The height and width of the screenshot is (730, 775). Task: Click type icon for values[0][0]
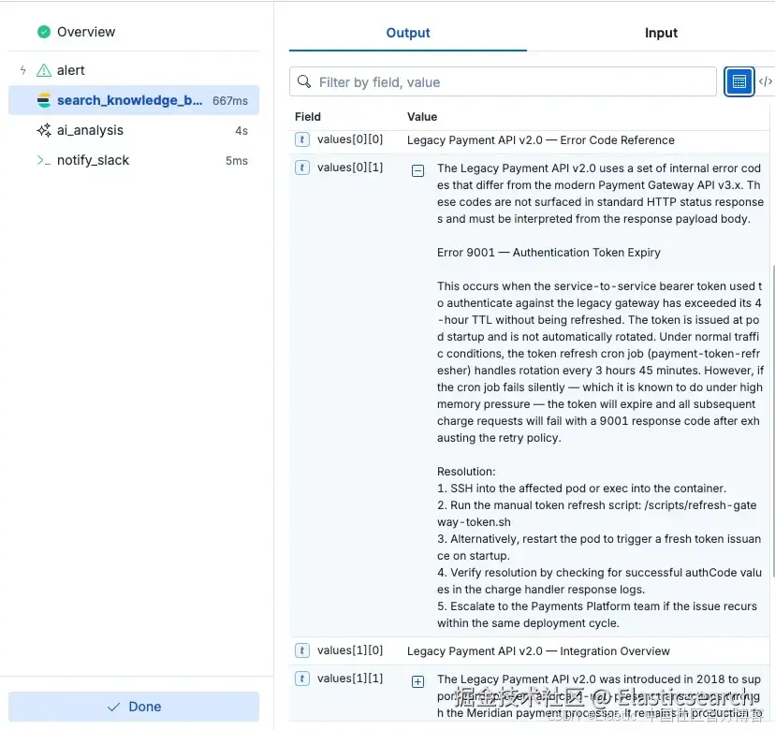[302, 139]
